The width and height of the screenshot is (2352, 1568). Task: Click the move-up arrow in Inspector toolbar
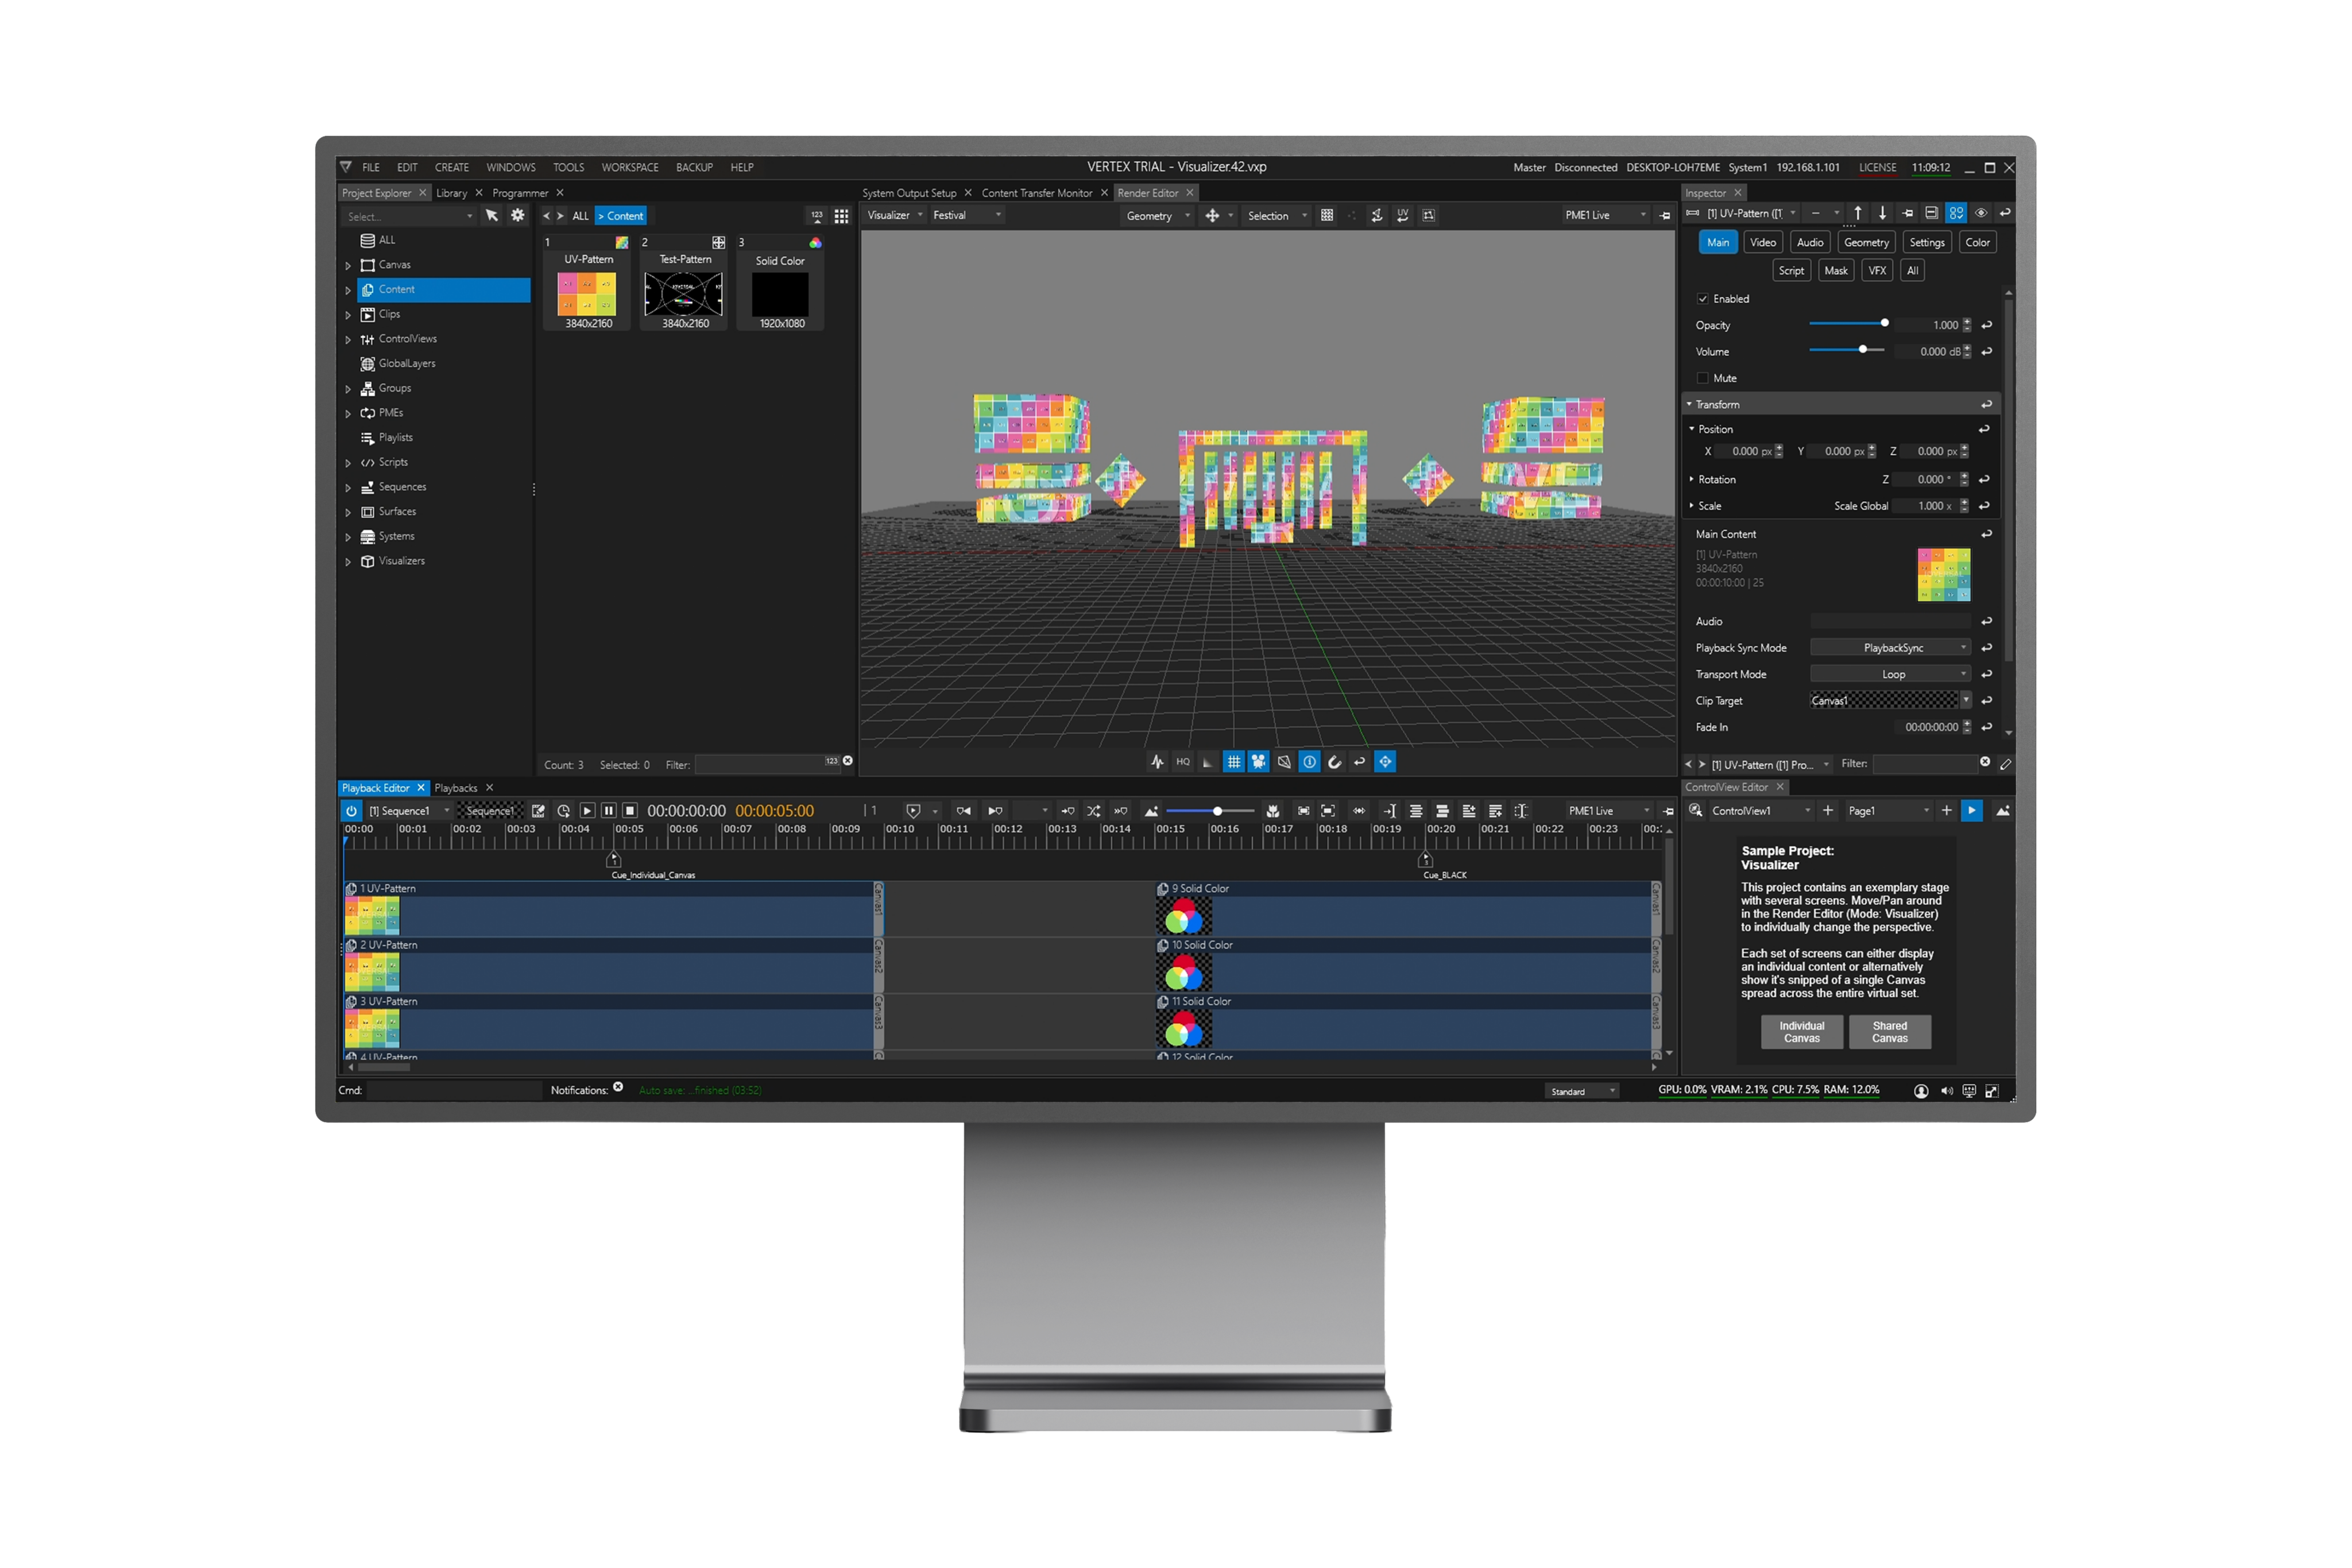pos(1857,213)
